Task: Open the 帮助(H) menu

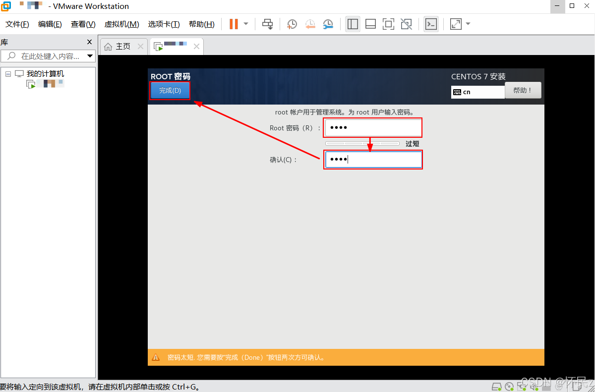Action: [x=202, y=24]
